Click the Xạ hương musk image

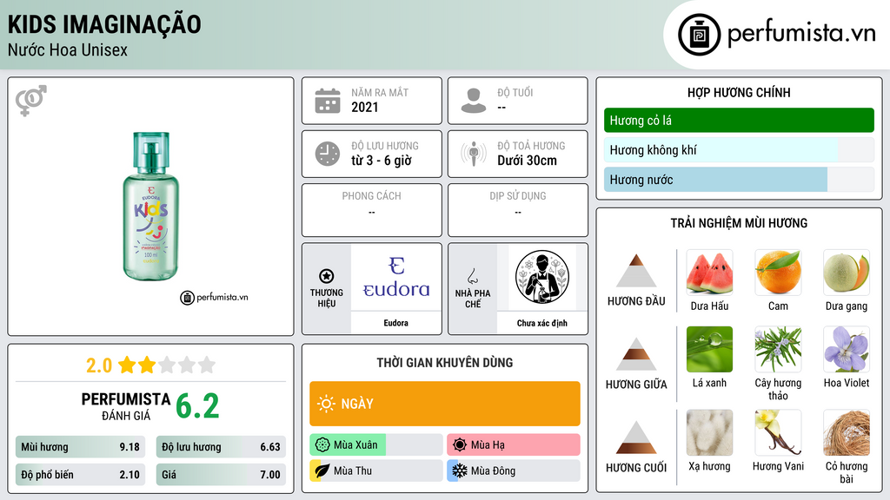click(x=709, y=432)
